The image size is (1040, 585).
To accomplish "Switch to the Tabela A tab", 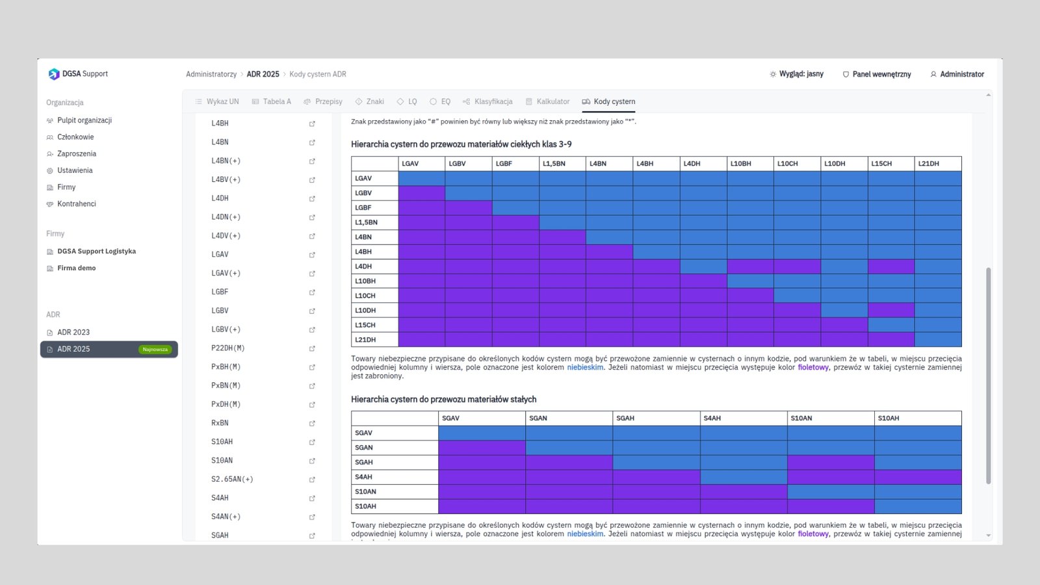I will [x=271, y=101].
